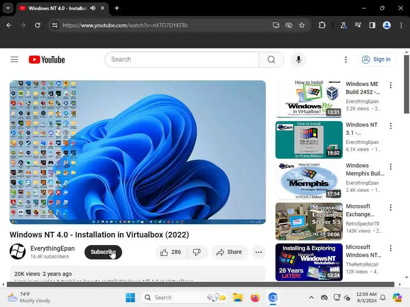Screen dimensions: 410x307
Task: Open Windows ME Build 2452 video title
Action: [363, 88]
